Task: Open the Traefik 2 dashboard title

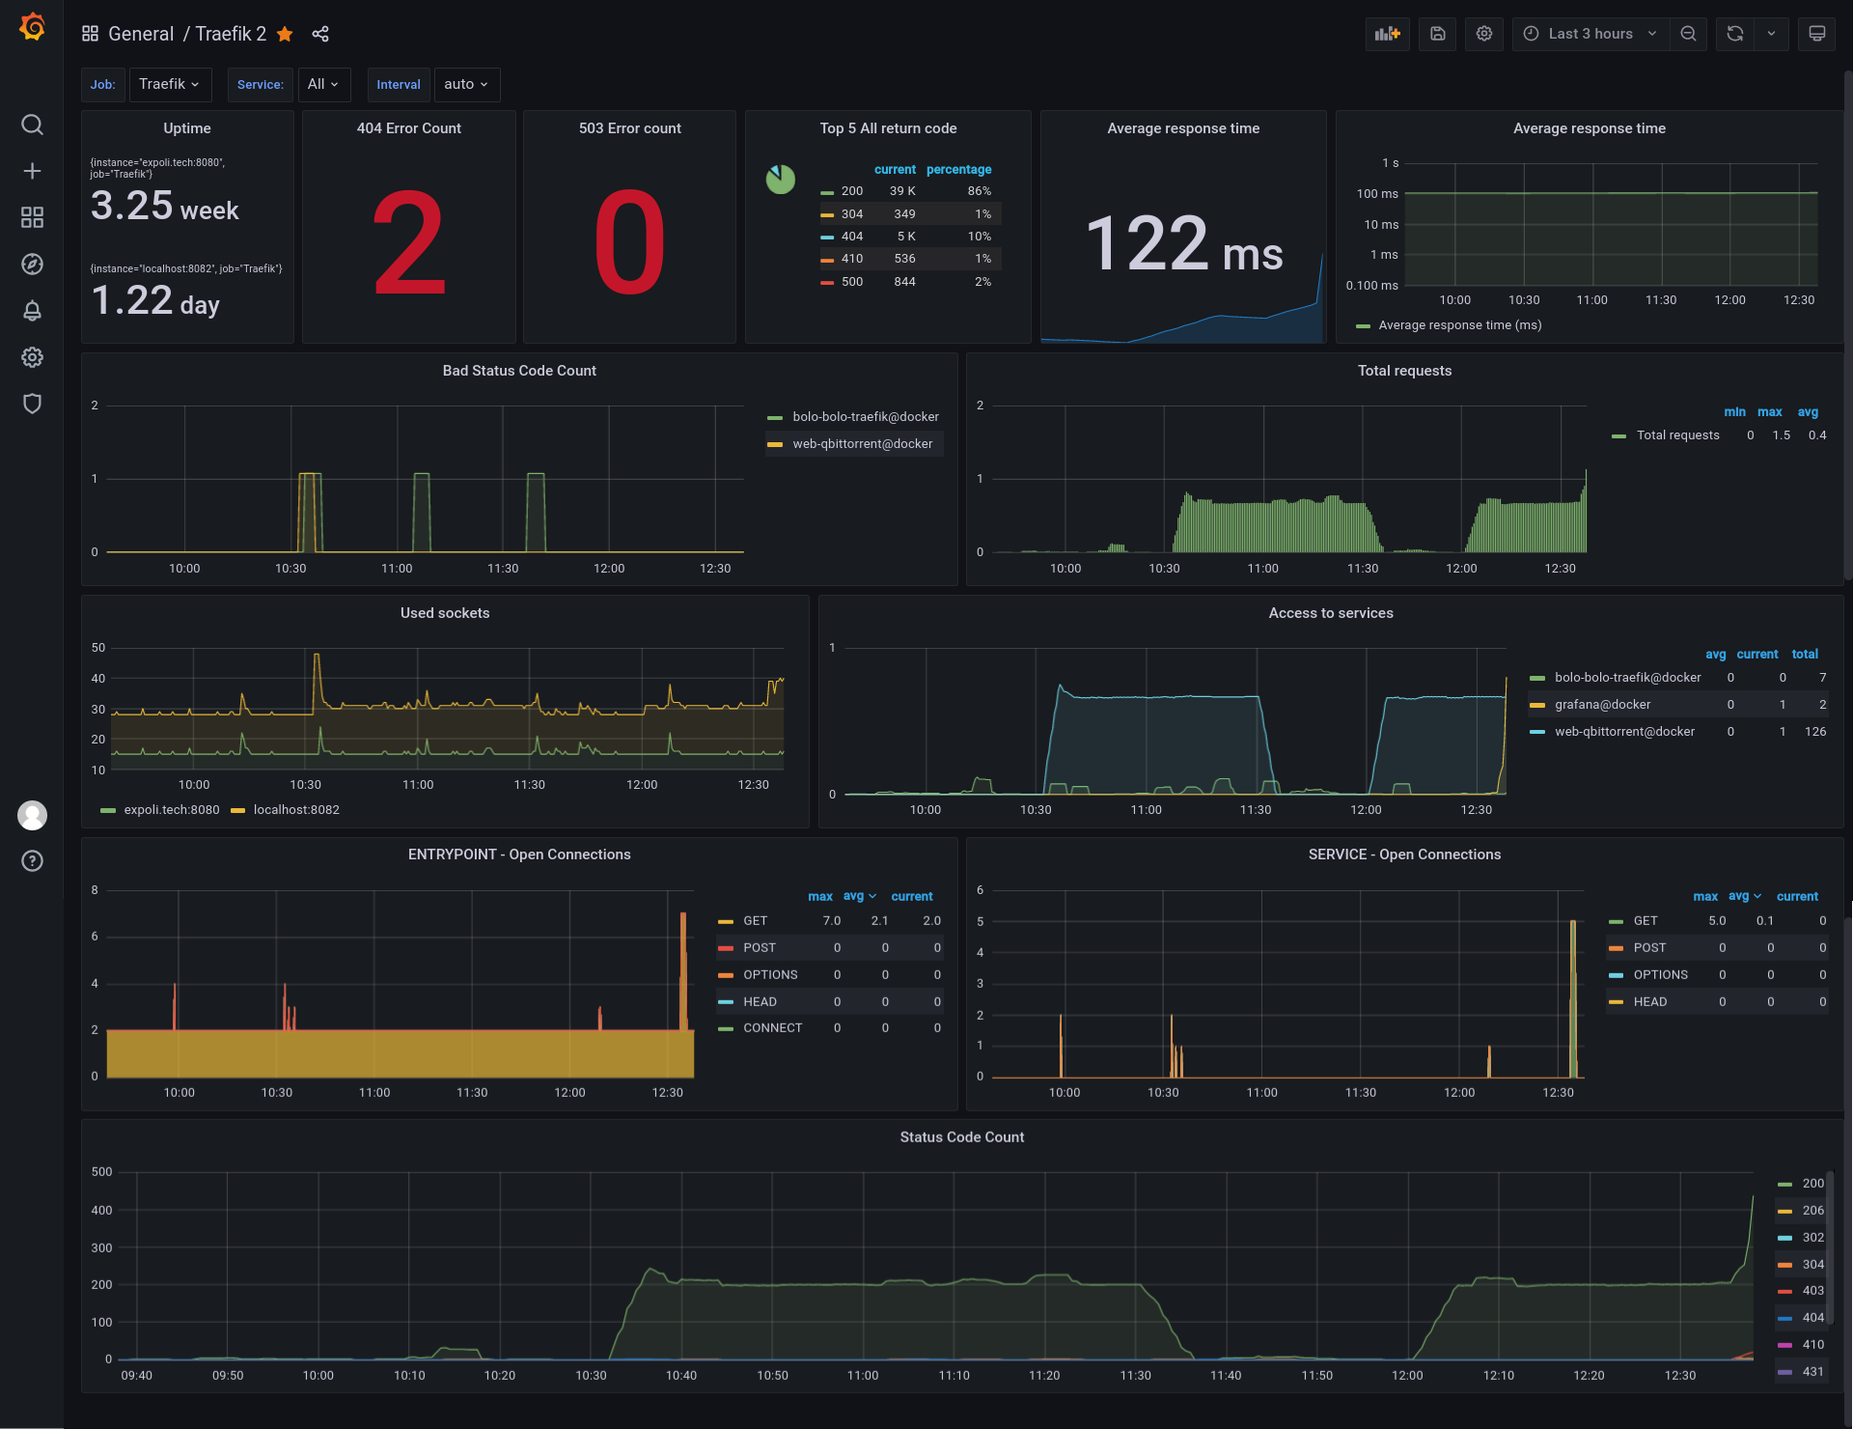Action: 231,34
